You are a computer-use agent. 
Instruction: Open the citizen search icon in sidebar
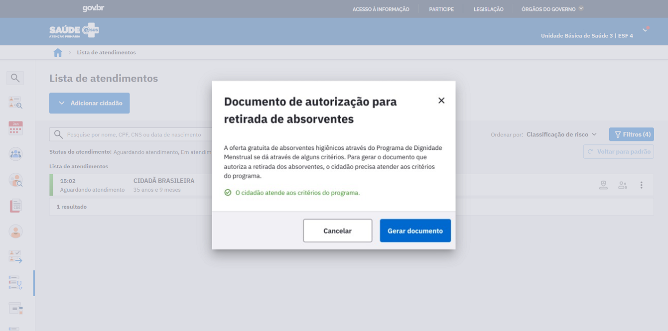[15, 180]
